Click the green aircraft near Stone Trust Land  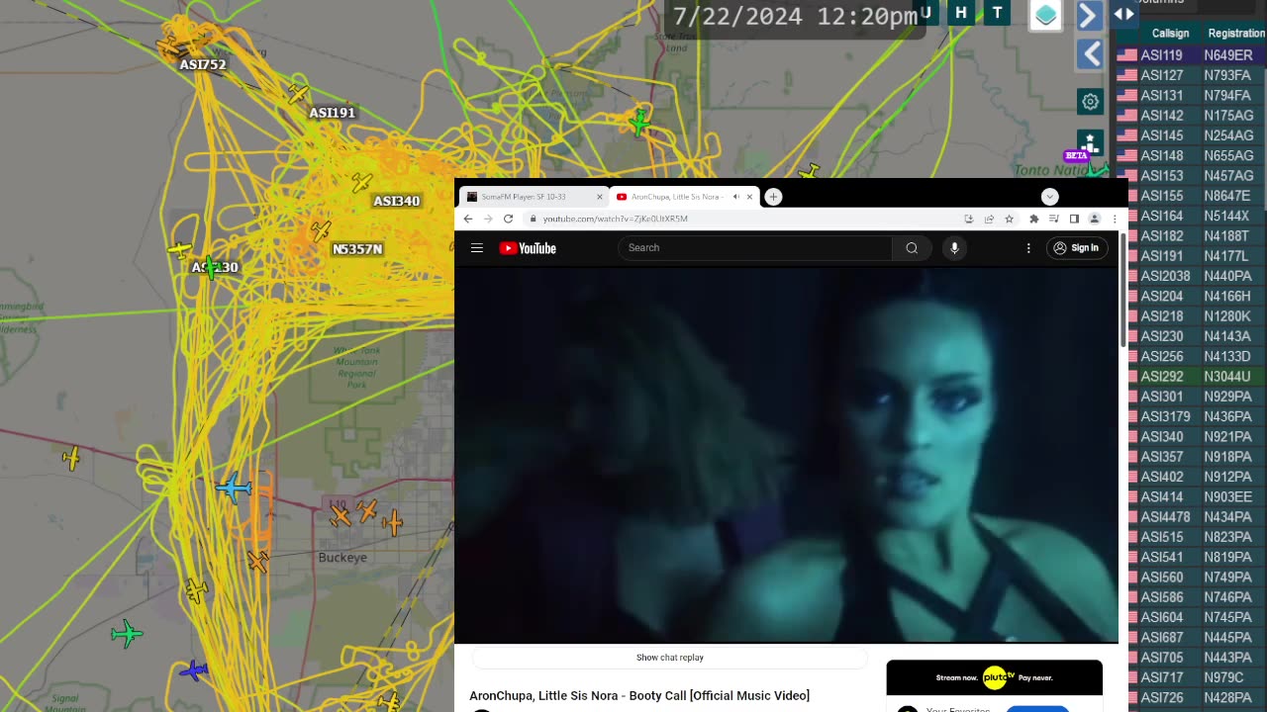pos(640,123)
